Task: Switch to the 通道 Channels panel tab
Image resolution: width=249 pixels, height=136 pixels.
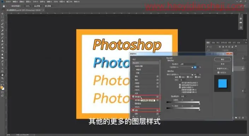Action: (213, 43)
